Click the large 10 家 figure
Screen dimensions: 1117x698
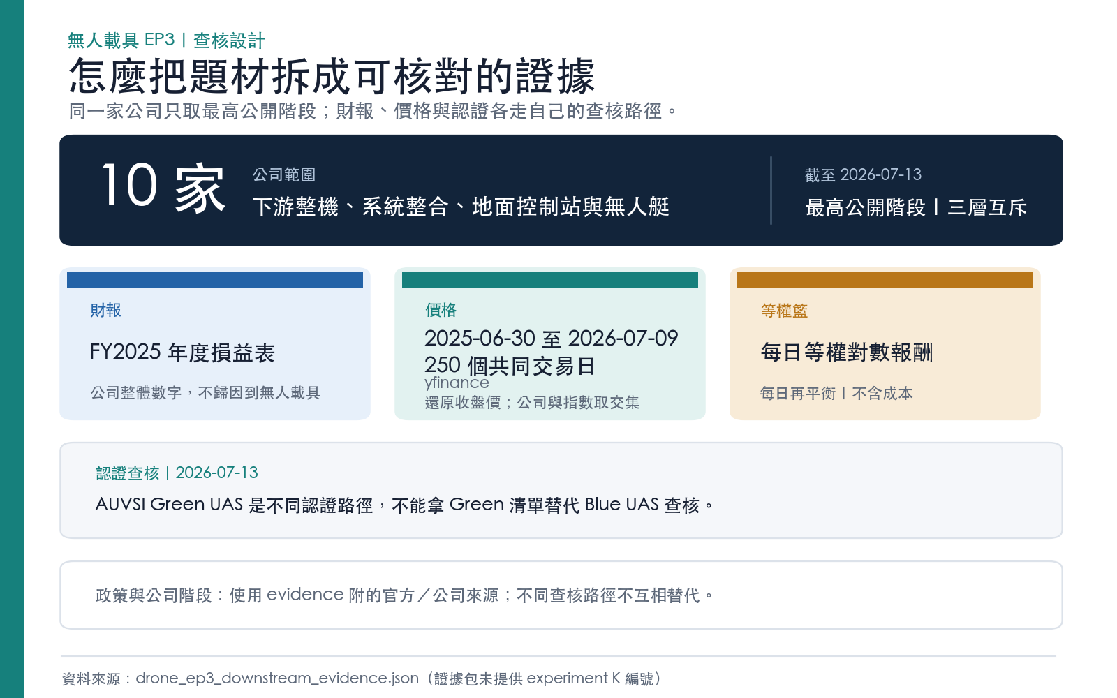tap(163, 187)
